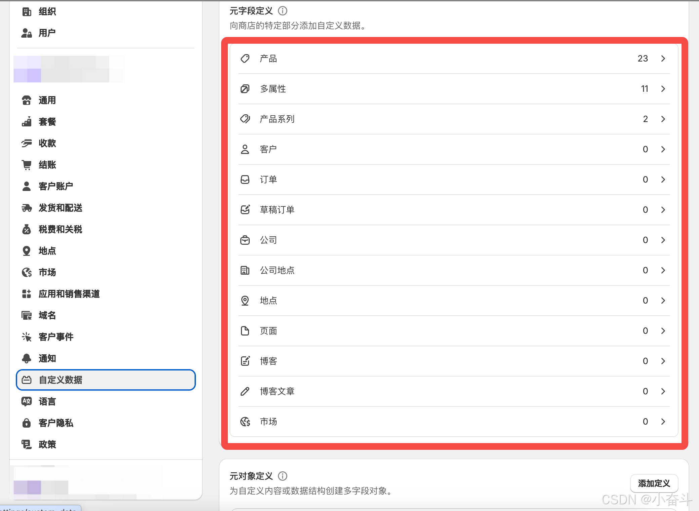Click the tag icon in 产品 row
The height and width of the screenshot is (511, 699).
(245, 58)
